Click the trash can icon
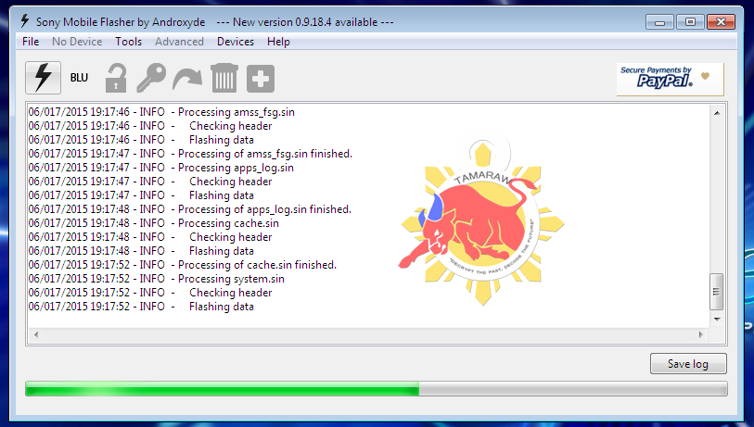The image size is (754, 427). (x=224, y=78)
